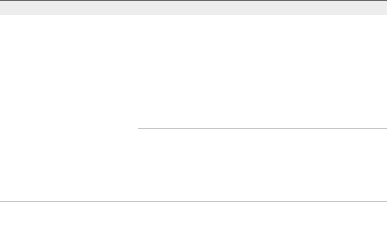Click the gray header row's left column cell
387x236 pixels.
69,8
